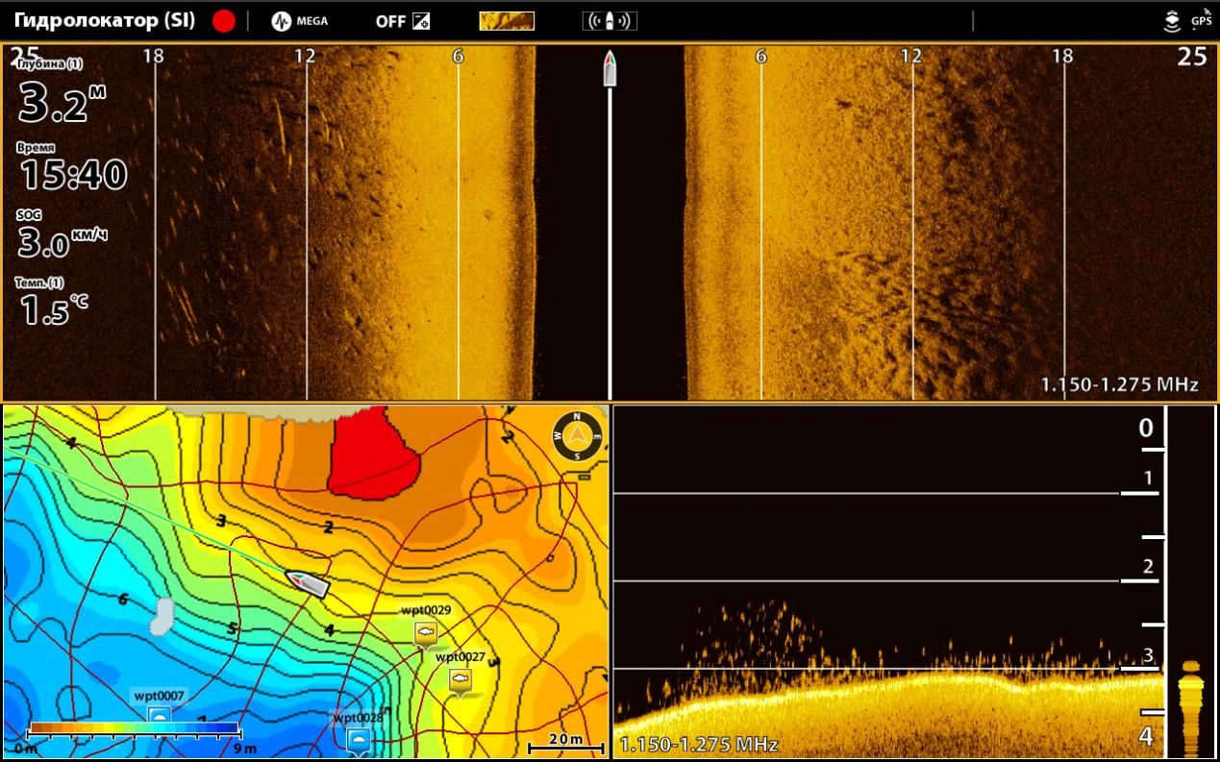This screenshot has height=762, width=1220.
Task: Tap the GPS status icon
Action: [x=1201, y=19]
